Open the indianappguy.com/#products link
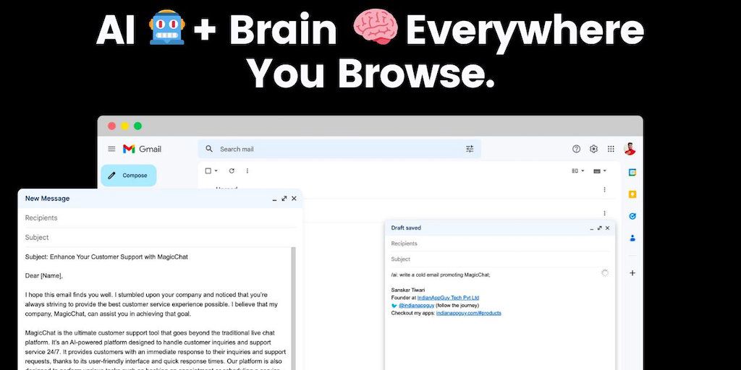 [469, 313]
